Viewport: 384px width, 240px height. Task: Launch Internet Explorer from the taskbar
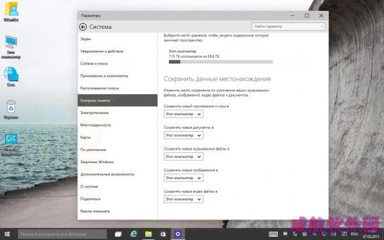(134, 234)
